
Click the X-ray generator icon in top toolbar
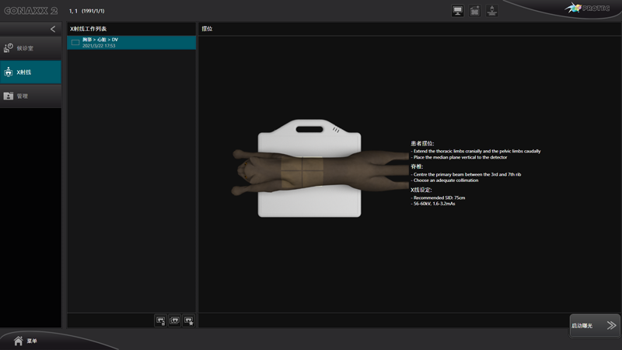click(x=492, y=11)
